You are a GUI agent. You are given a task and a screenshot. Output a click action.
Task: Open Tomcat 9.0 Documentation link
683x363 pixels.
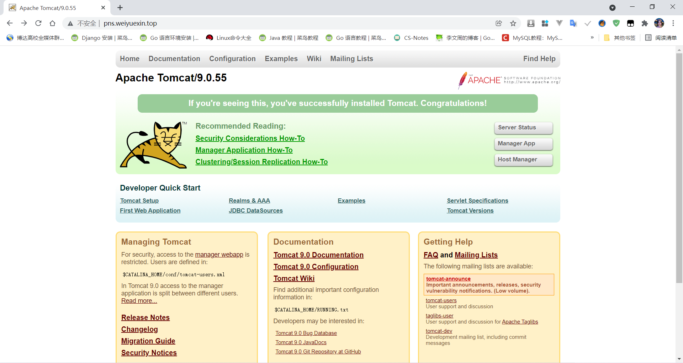coord(318,255)
